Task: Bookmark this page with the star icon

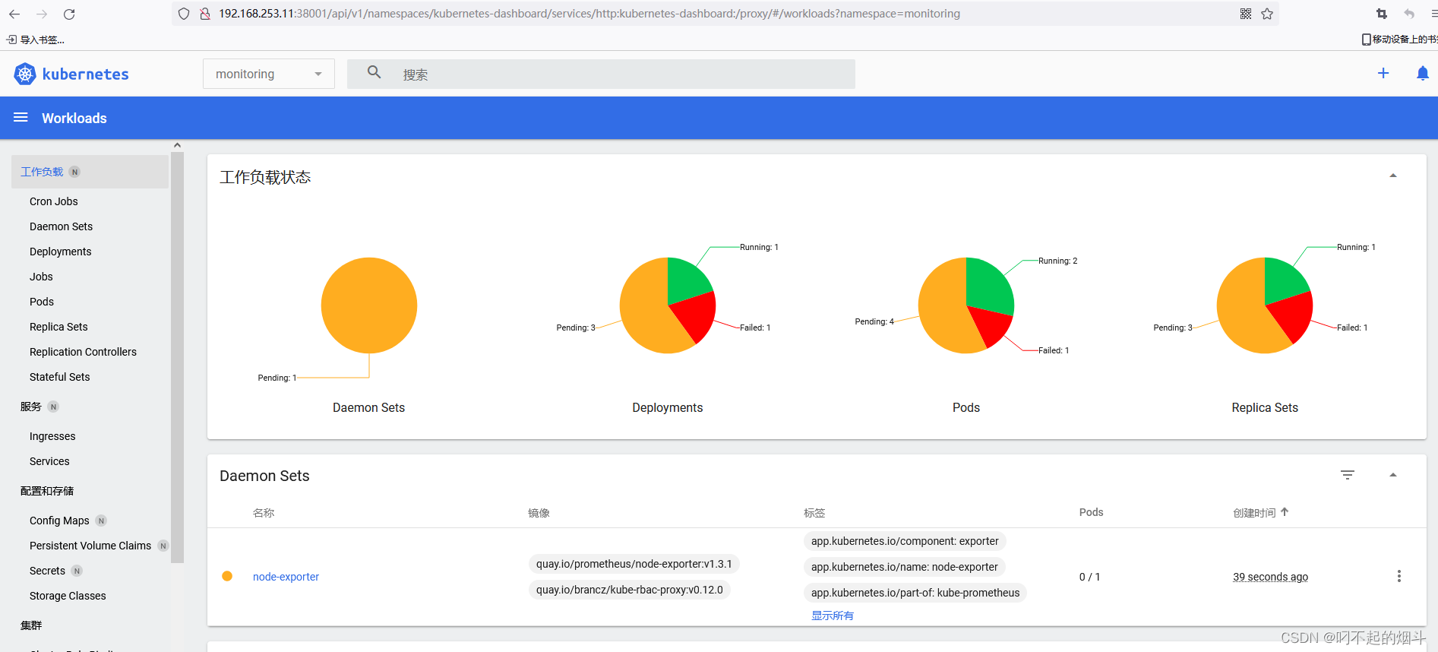Action: tap(1267, 14)
